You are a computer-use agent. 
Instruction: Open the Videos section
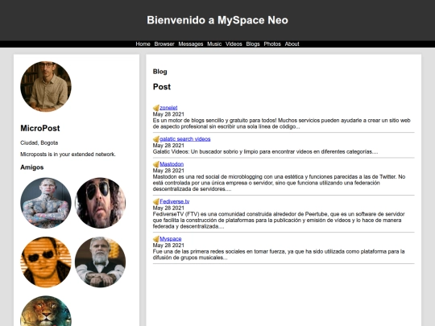(x=234, y=44)
